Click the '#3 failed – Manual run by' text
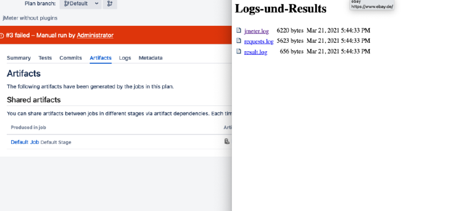This screenshot has height=211, width=451. coord(41,35)
